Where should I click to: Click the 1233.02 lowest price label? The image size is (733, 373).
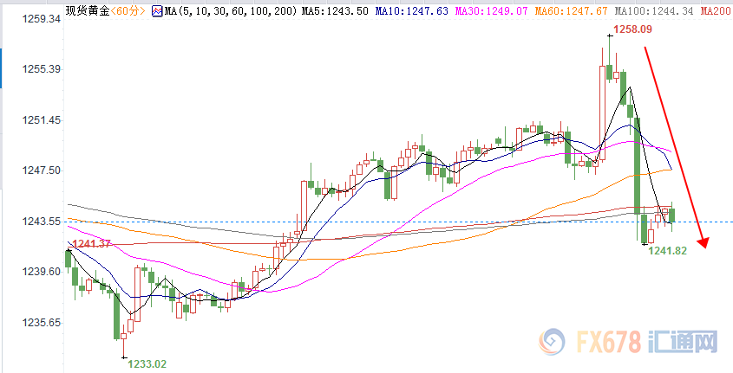147,364
